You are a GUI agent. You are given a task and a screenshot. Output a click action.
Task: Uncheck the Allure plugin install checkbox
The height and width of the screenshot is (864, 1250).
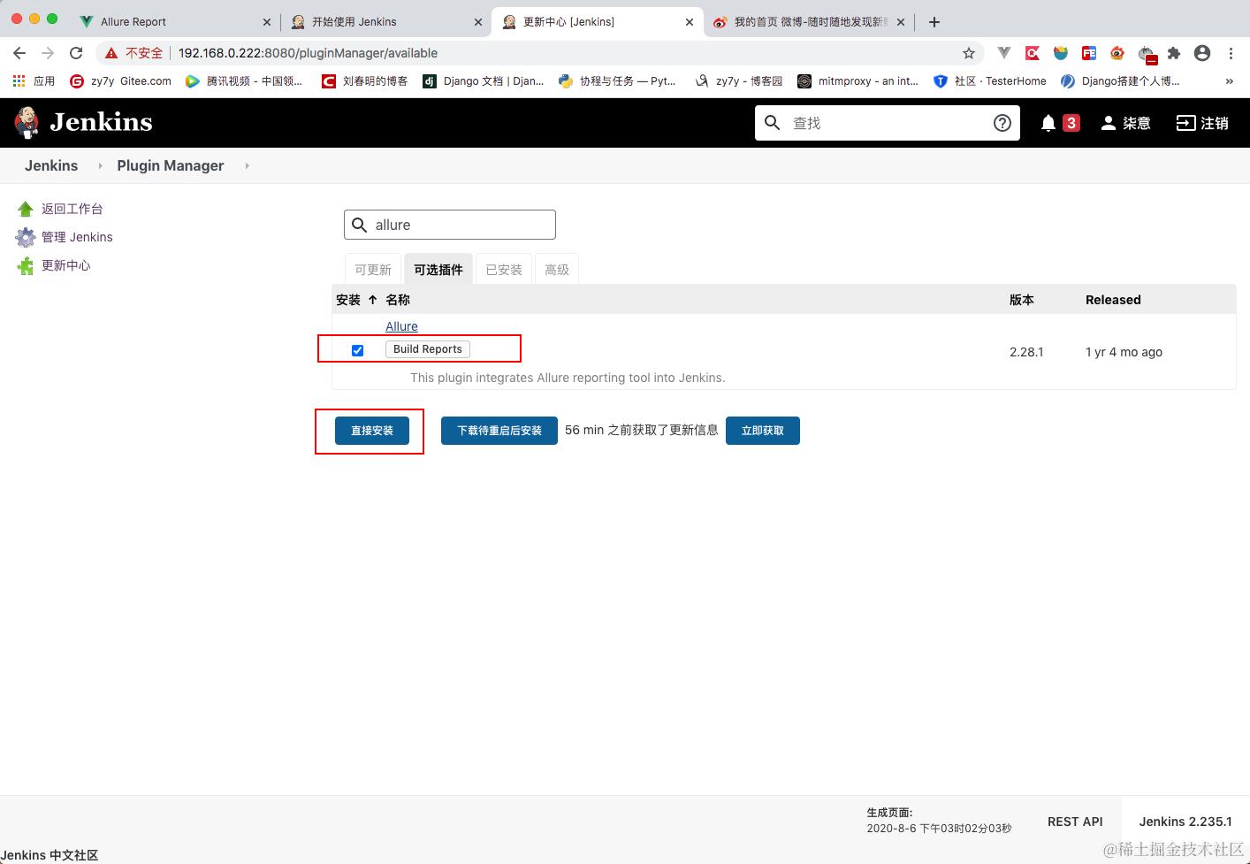click(357, 350)
